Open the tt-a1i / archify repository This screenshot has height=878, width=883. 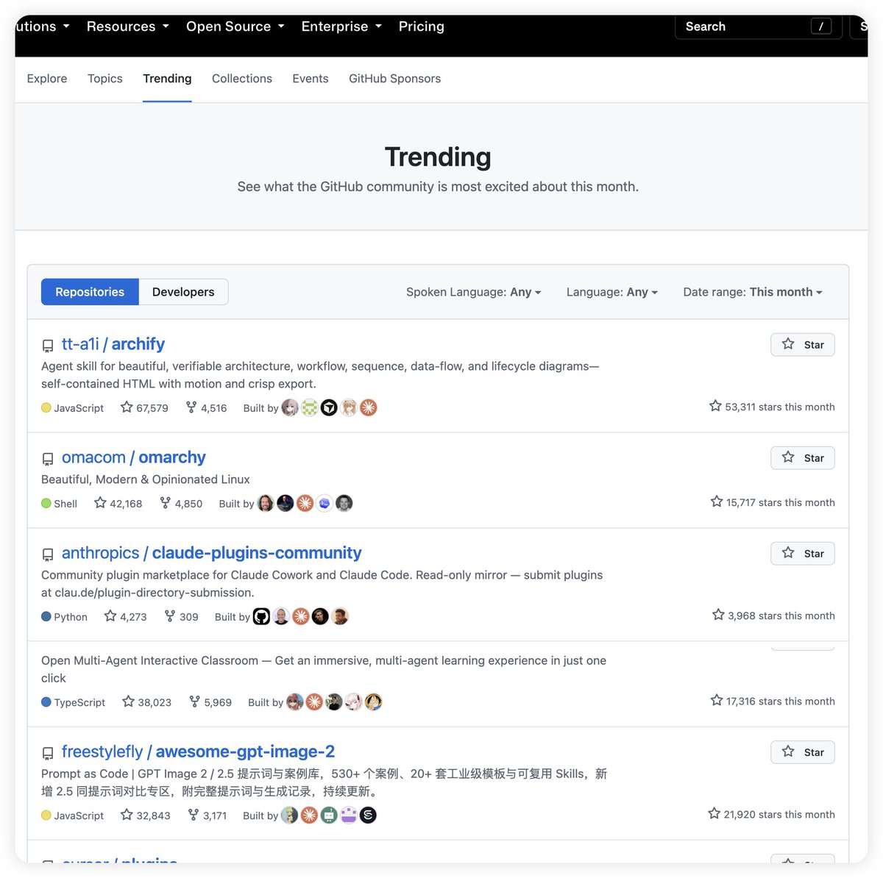pyautogui.click(x=113, y=344)
